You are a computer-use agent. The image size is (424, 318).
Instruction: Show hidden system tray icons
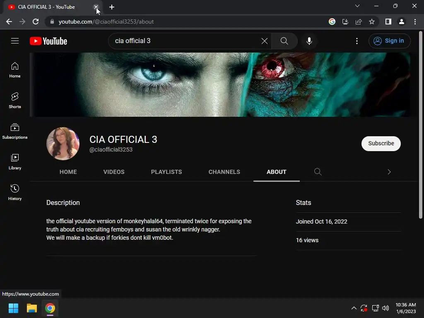(x=354, y=308)
